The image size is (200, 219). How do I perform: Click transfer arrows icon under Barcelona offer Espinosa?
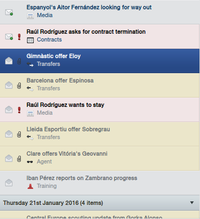(30, 88)
